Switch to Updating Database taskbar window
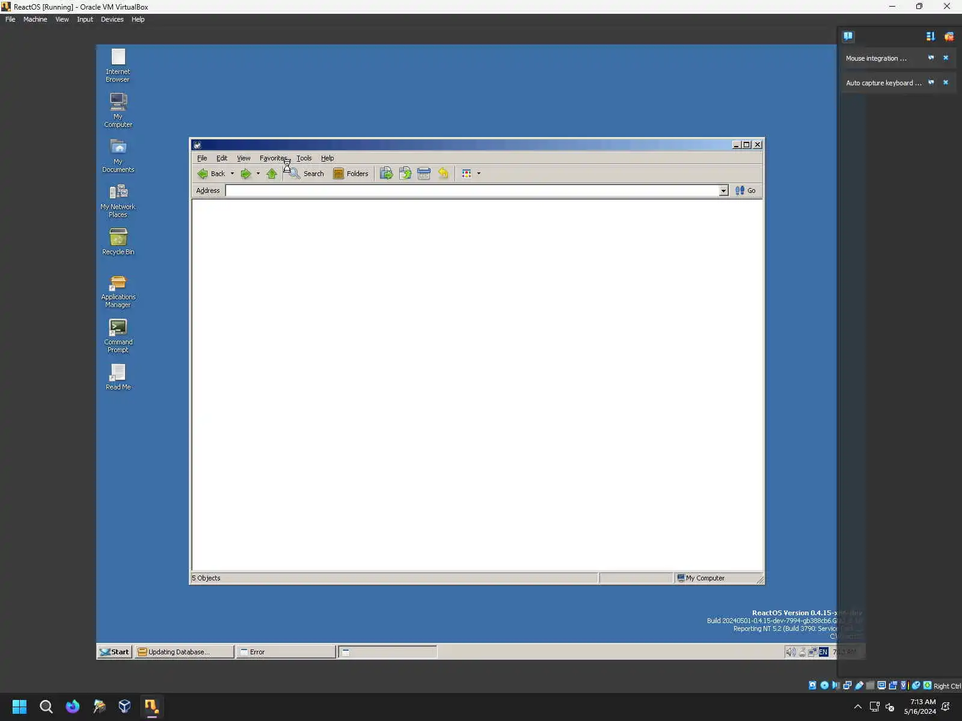This screenshot has width=962, height=721. coord(184,652)
